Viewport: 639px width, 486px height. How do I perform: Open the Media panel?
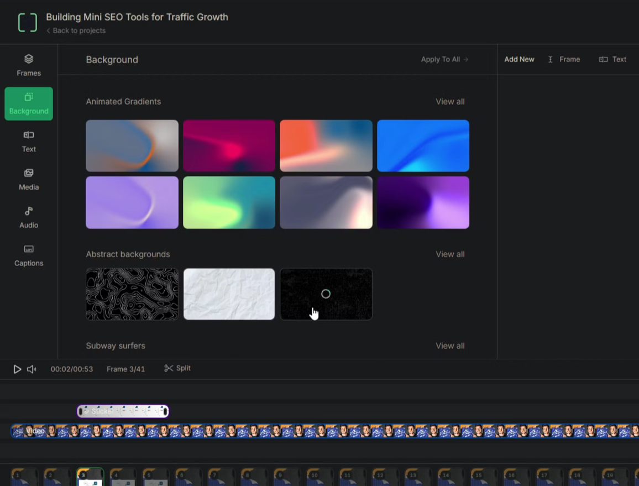click(x=28, y=179)
